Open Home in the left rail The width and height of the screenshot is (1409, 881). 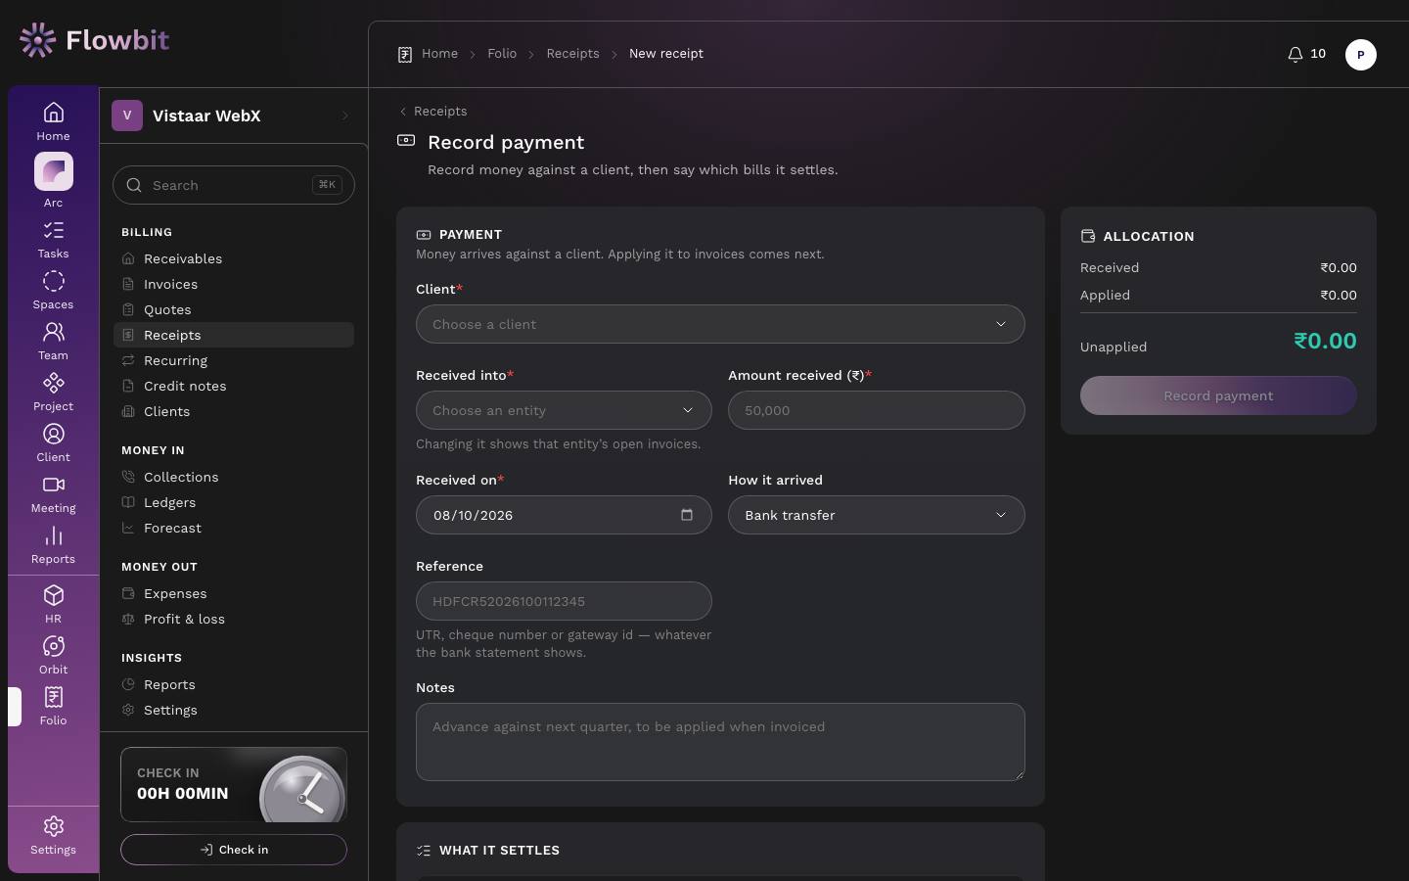point(53,121)
